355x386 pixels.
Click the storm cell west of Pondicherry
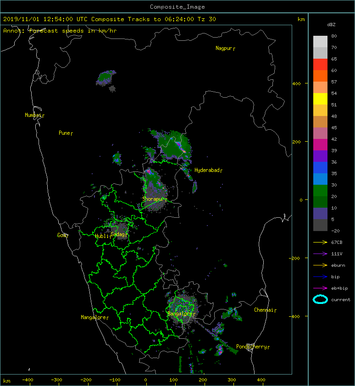point(219,350)
